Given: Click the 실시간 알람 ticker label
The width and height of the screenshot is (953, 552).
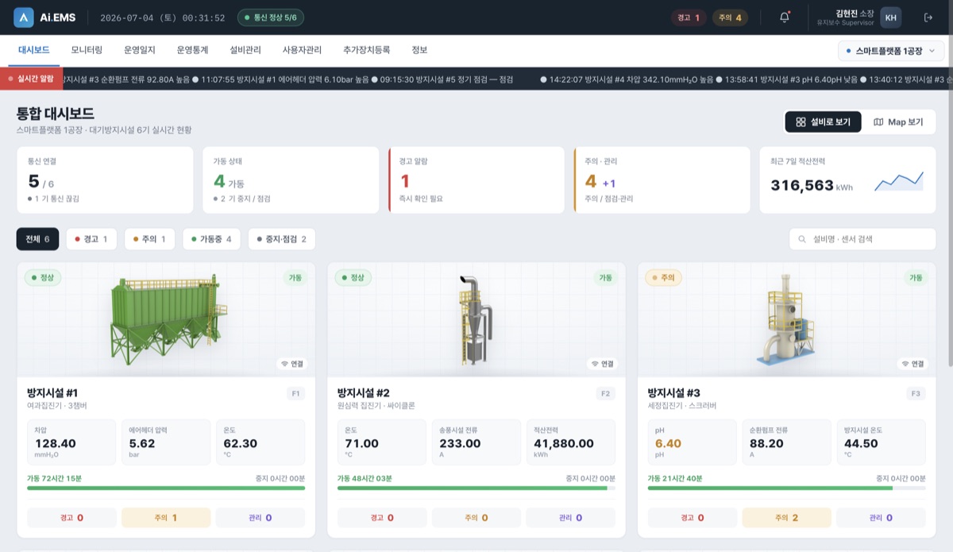Looking at the screenshot, I should pos(31,79).
